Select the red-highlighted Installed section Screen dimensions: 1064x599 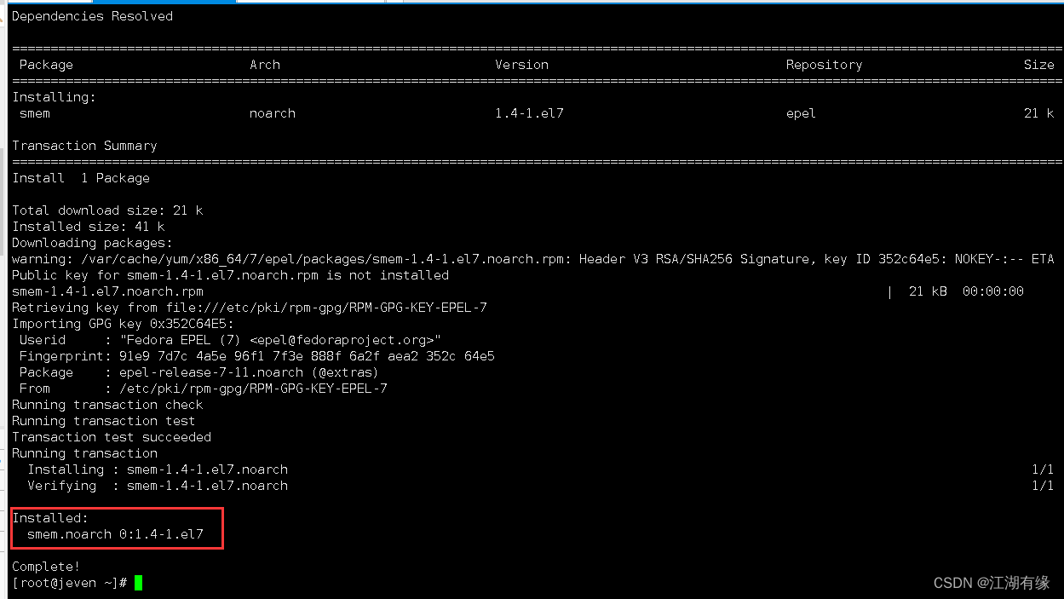click(x=117, y=527)
